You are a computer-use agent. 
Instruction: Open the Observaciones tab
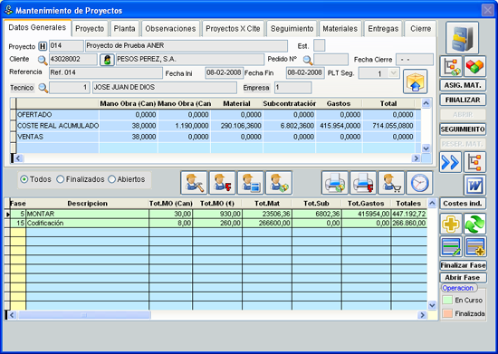click(170, 29)
